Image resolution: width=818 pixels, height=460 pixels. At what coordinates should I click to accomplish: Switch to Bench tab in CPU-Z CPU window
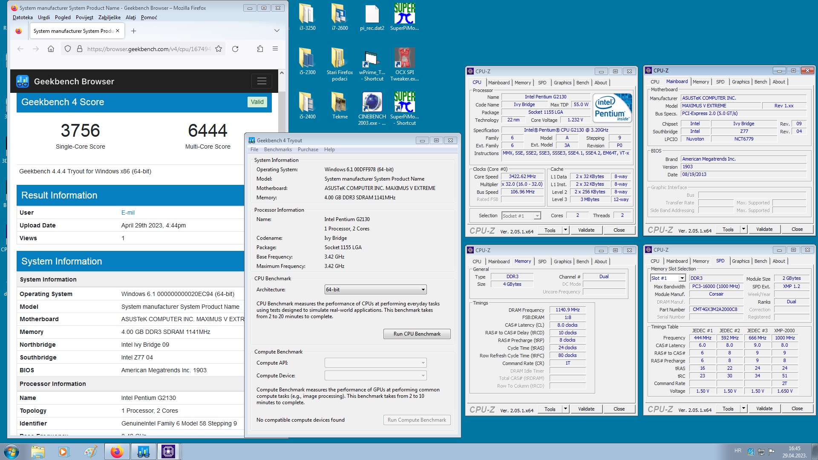click(x=582, y=83)
